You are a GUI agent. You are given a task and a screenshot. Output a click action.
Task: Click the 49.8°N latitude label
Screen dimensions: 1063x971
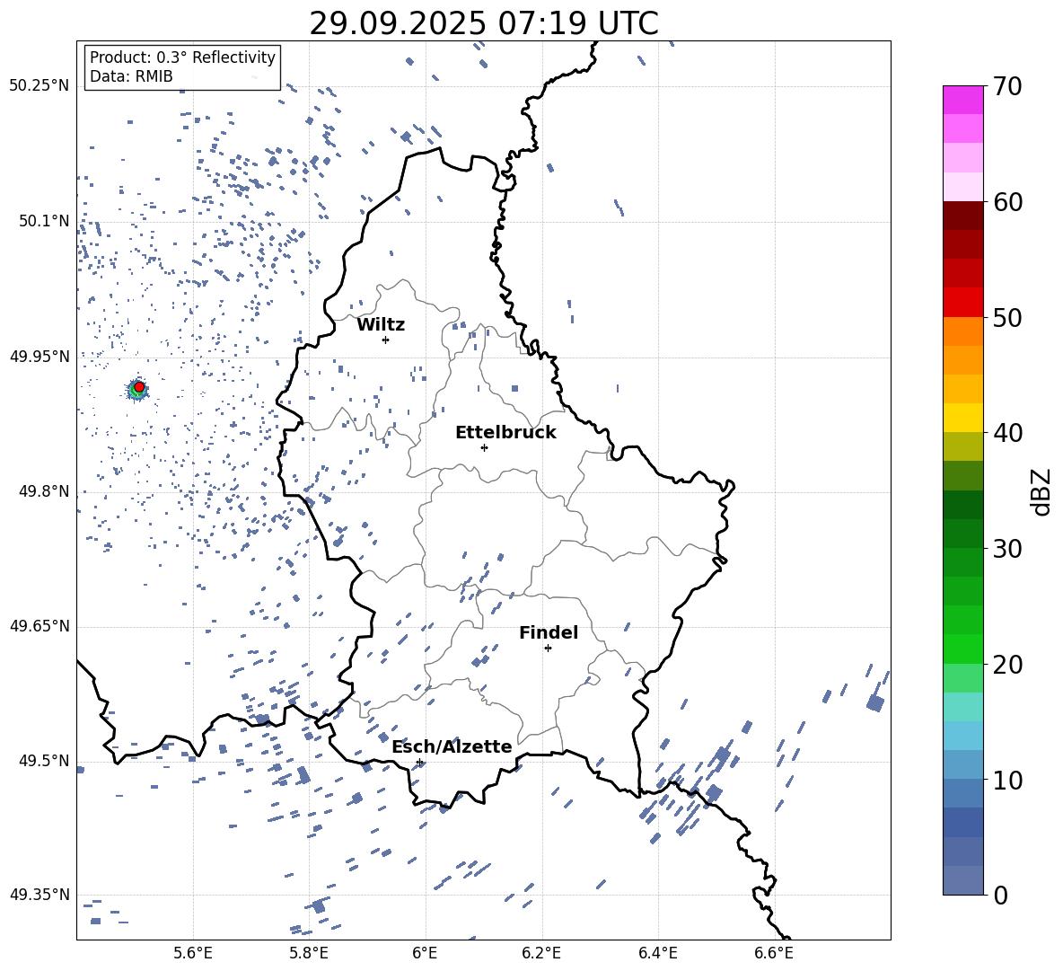point(44,491)
